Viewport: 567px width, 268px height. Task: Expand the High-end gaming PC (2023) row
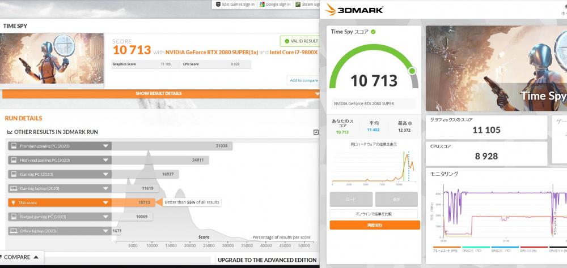[x=105, y=160]
